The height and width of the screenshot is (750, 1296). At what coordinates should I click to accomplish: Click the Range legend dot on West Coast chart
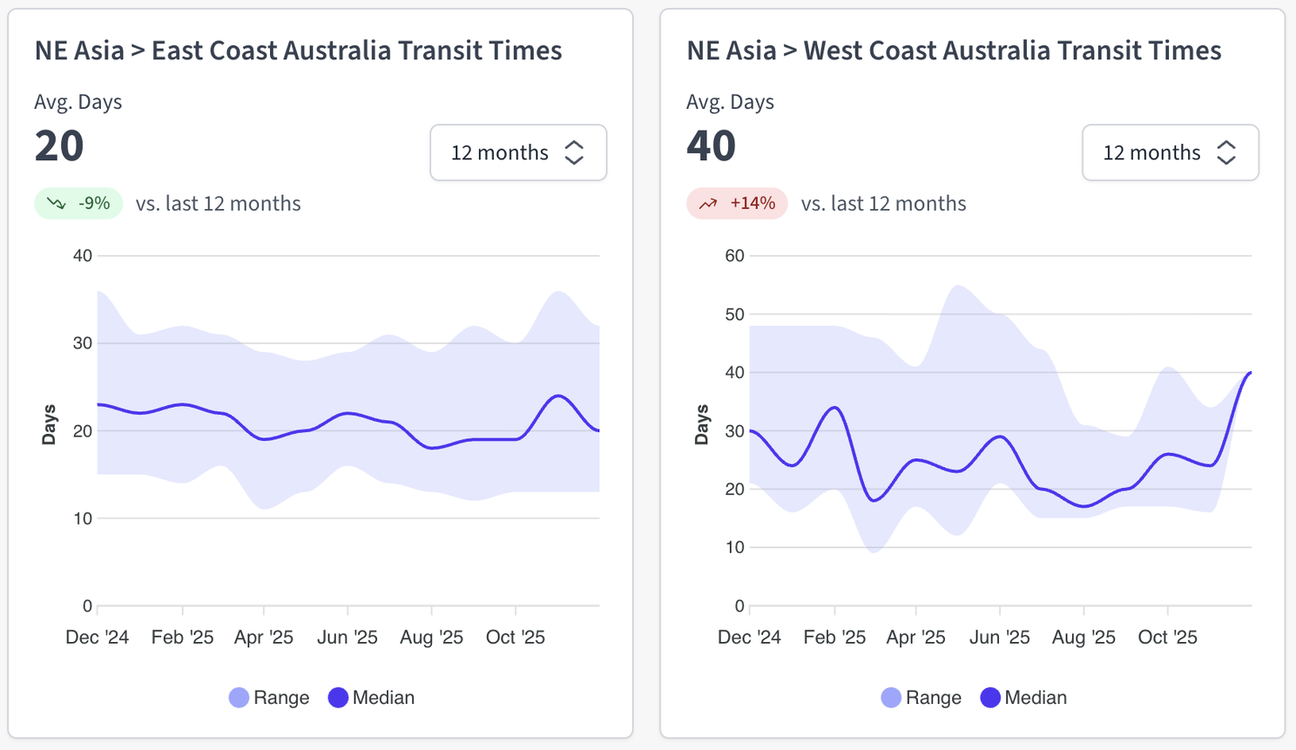coord(890,697)
